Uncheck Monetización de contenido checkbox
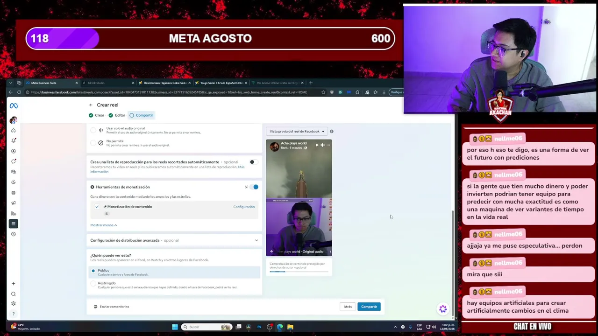 (97, 207)
